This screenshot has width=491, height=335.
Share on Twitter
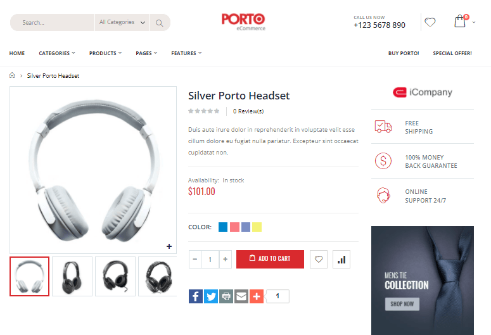(x=211, y=296)
